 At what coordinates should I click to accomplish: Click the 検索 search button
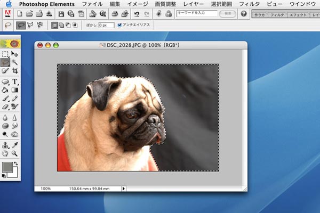click(228, 14)
